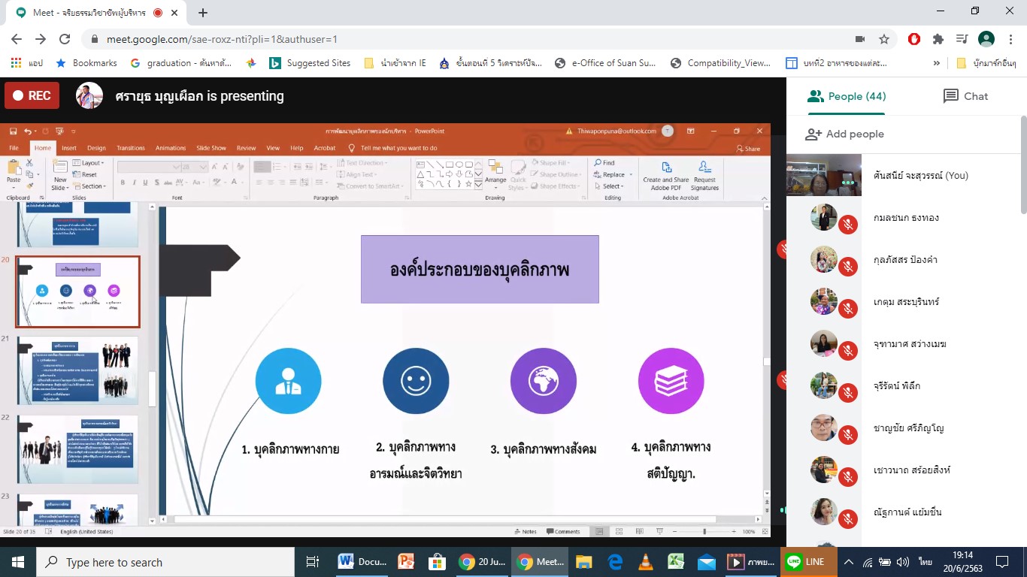The width and height of the screenshot is (1027, 577).
Task: Click Share in PowerPoint's top right
Action: pyautogui.click(x=748, y=149)
